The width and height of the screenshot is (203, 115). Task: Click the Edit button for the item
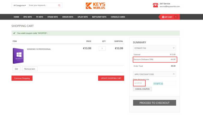coord(16,69)
